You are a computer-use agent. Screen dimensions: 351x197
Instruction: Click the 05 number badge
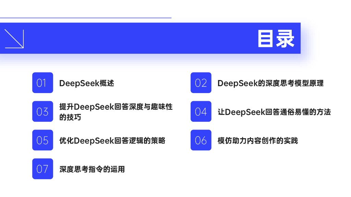[43, 140]
